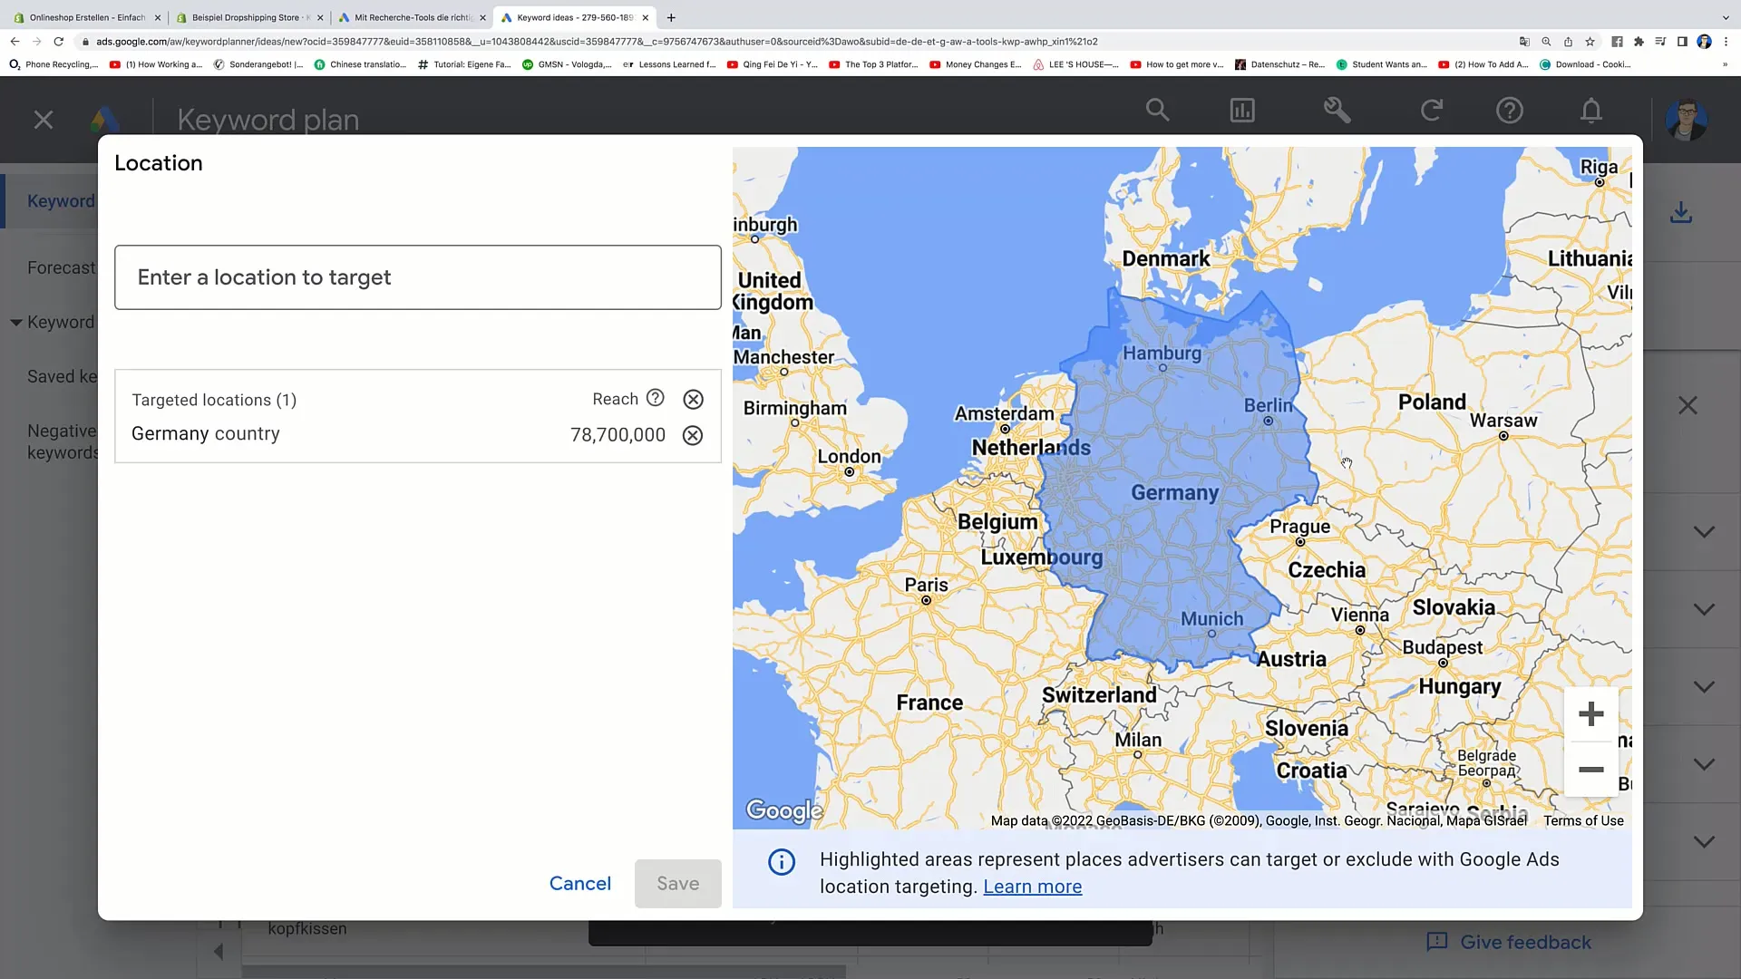The width and height of the screenshot is (1741, 979).
Task: Expand the fourth chevron in right panel
Action: 1705,765
